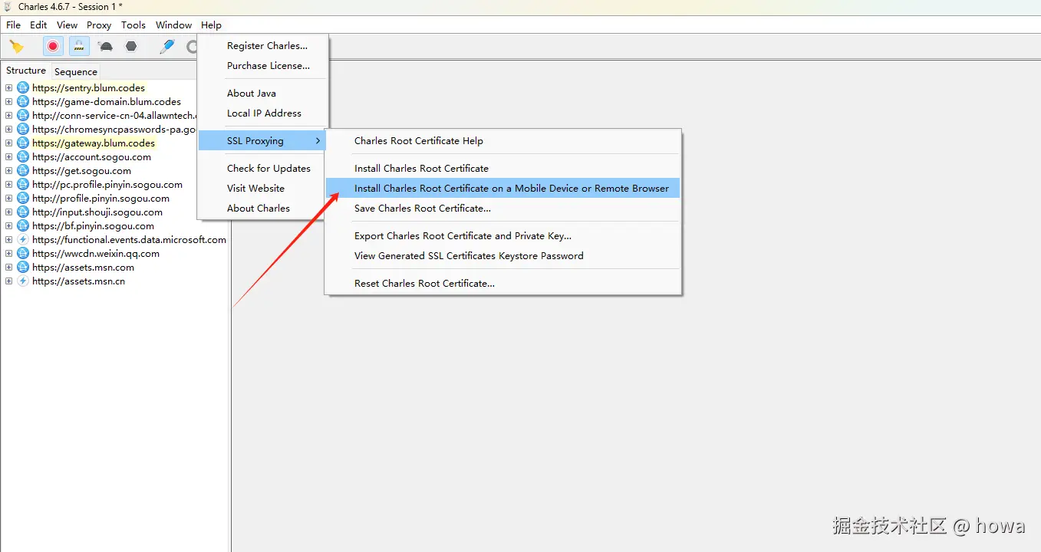This screenshot has height=552, width=1041.
Task: Select https://functional.events.data.microsoft.com row text
Action: click(129, 240)
